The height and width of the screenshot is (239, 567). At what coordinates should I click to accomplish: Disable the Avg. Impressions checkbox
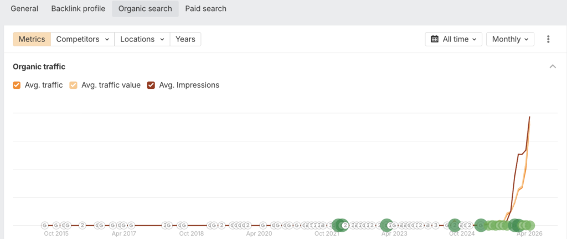point(151,85)
